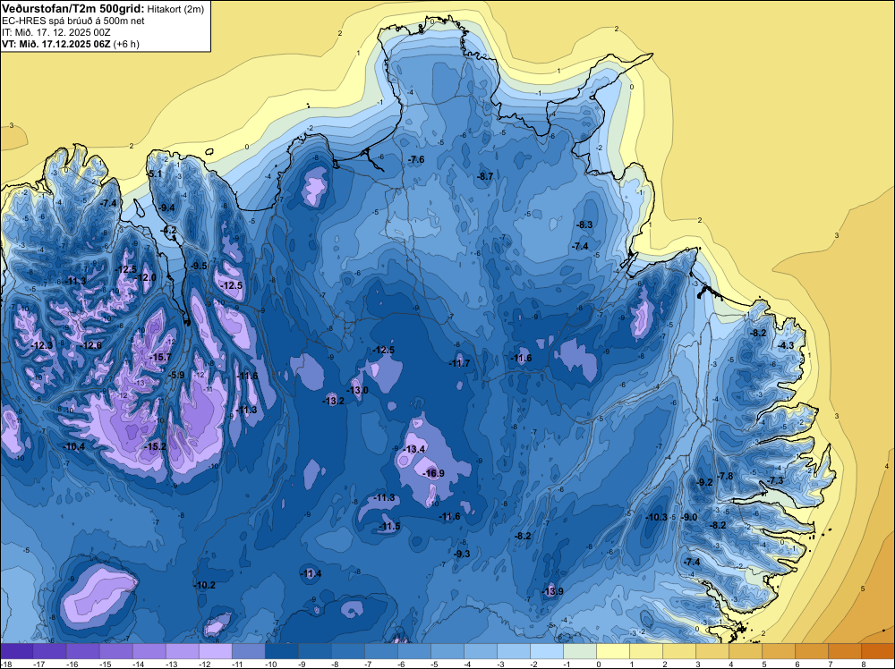This screenshot has width=895, height=669.
Task: Click the -7.3 temperature value
Action: click(776, 481)
